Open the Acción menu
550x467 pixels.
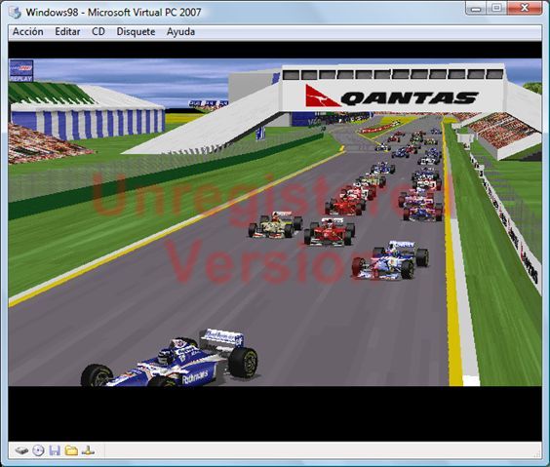28,31
